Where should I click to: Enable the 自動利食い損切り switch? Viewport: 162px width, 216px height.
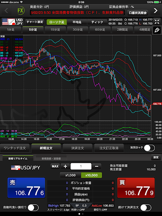point(33,208)
